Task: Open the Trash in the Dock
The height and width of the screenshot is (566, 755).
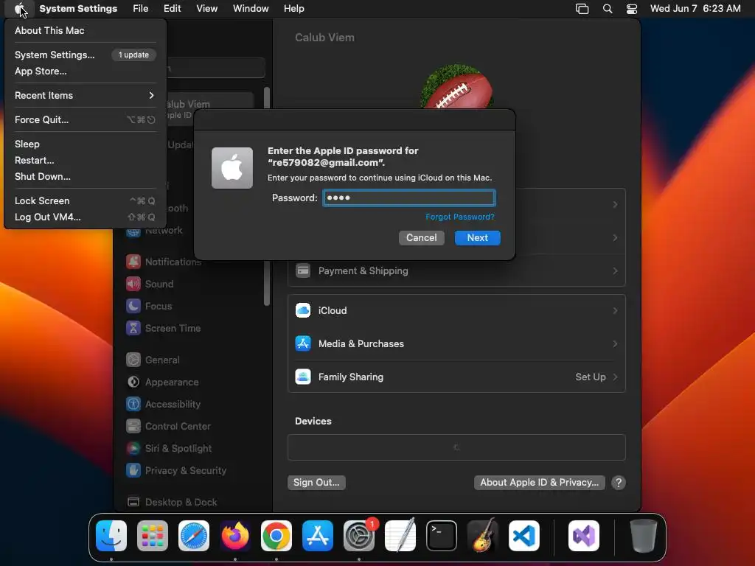Action: (x=643, y=536)
